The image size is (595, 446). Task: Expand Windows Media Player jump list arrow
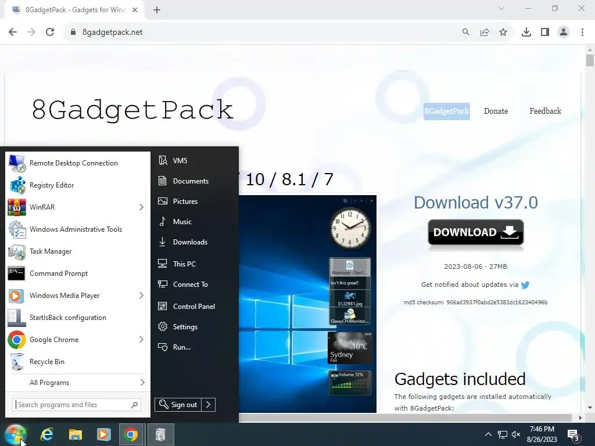coord(141,296)
